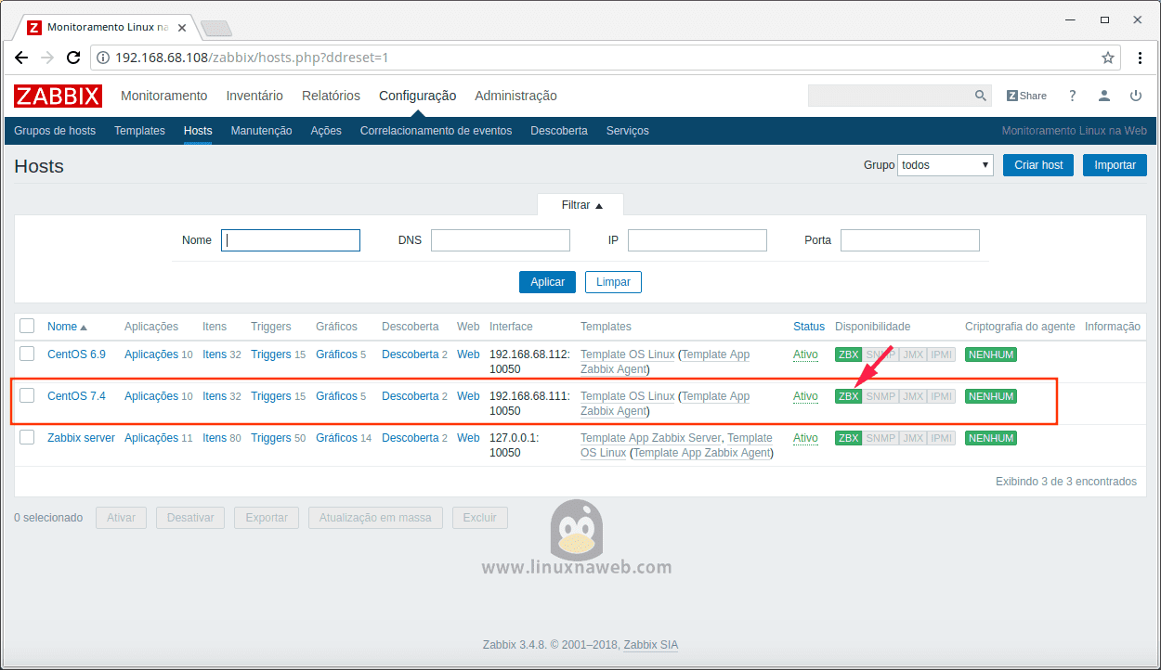The width and height of the screenshot is (1161, 670).
Task: Apply the filter with Aplicar
Action: click(548, 282)
